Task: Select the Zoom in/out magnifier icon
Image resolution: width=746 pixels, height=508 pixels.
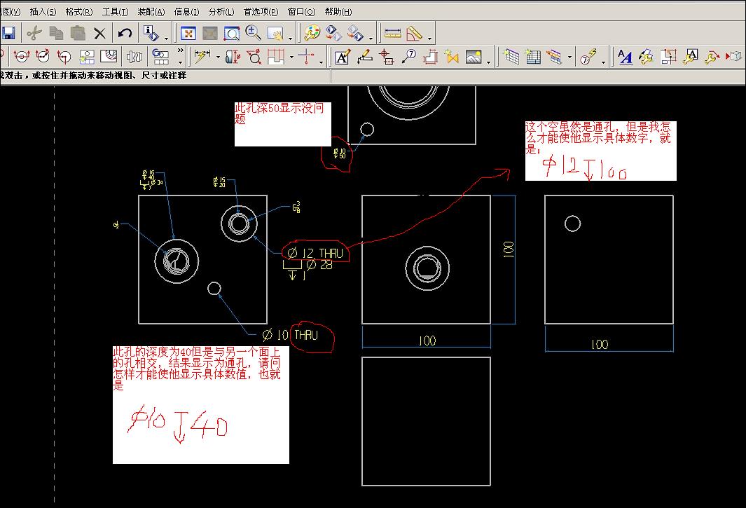Action: point(253,34)
